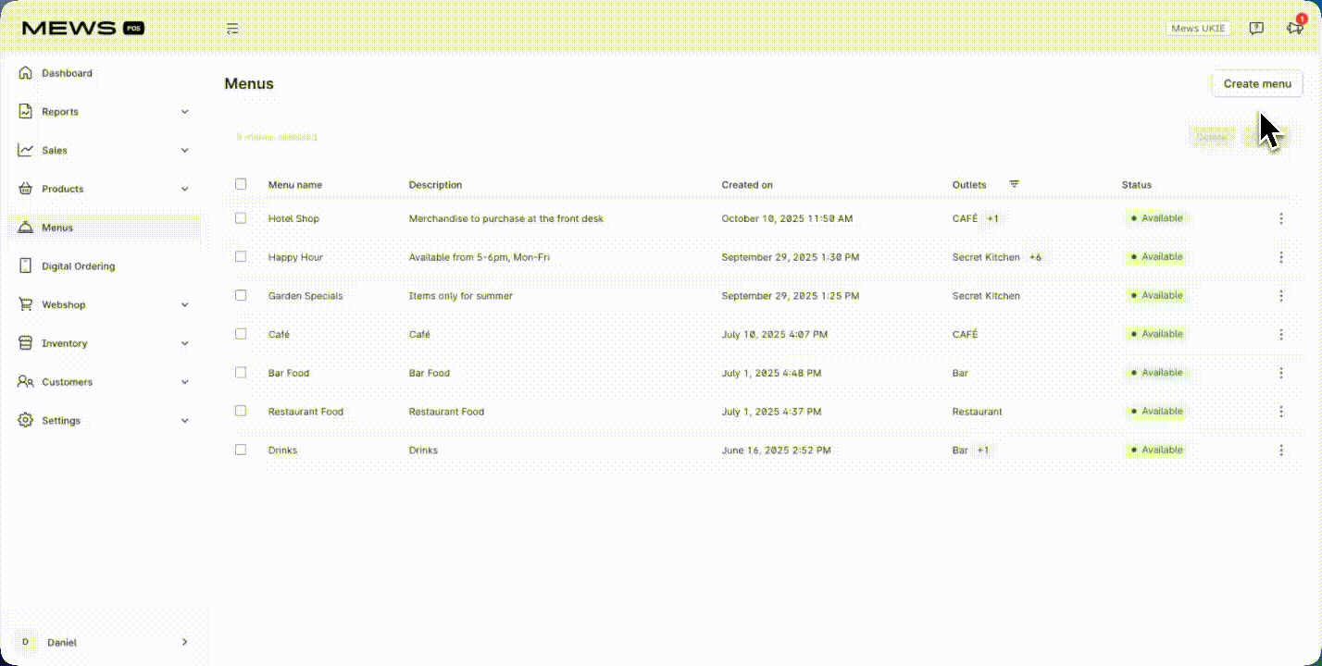The width and height of the screenshot is (1322, 666).
Task: Click the Description column header
Action: tap(435, 185)
